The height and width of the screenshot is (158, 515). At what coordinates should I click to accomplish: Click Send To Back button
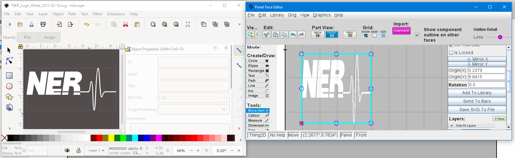[477, 101]
